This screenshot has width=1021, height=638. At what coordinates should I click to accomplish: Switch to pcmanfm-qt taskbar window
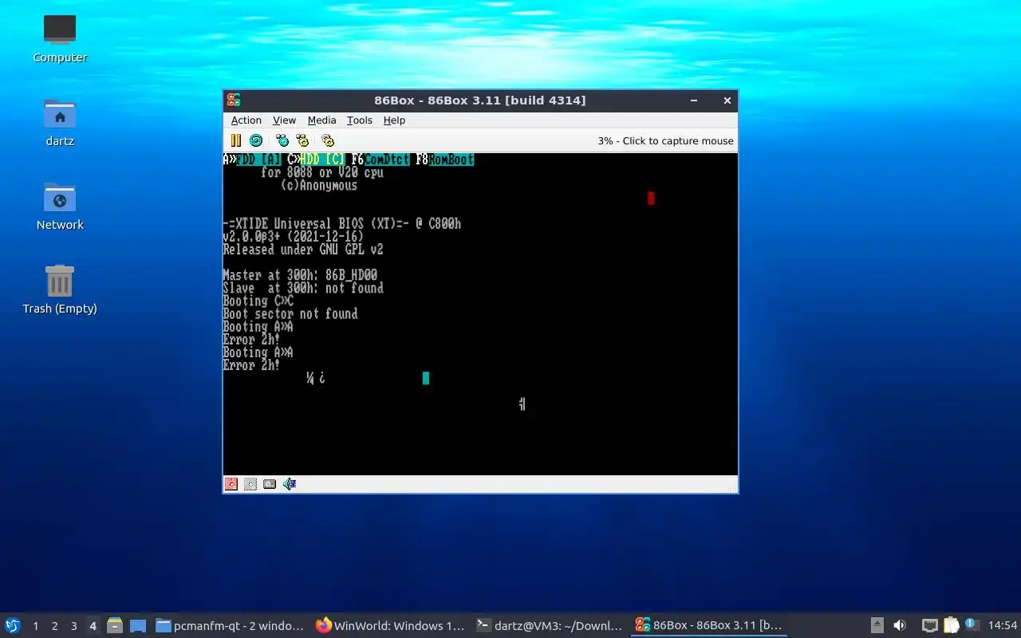230,626
